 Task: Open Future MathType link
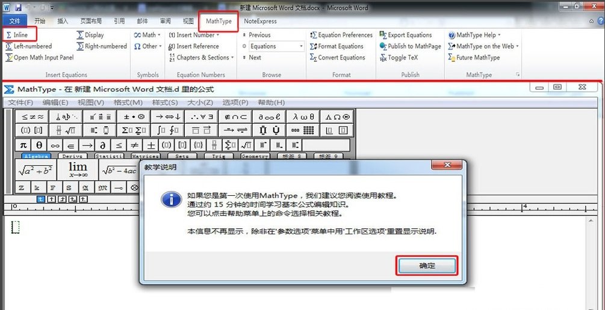click(474, 58)
